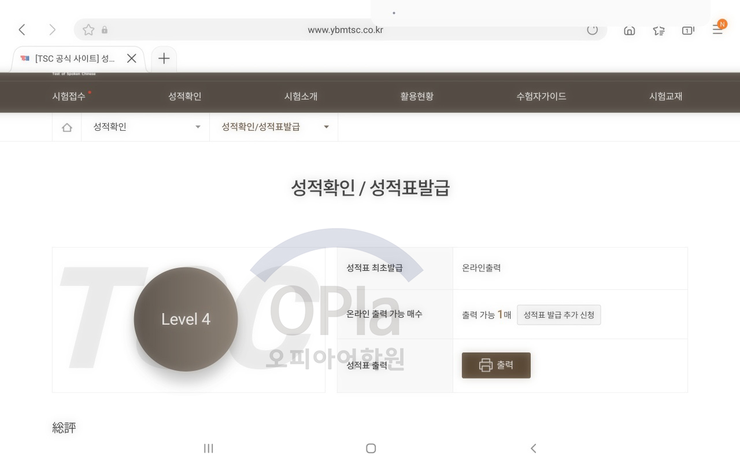
Task: Select the TSC 공식 사이트 tab
Action: (79, 58)
